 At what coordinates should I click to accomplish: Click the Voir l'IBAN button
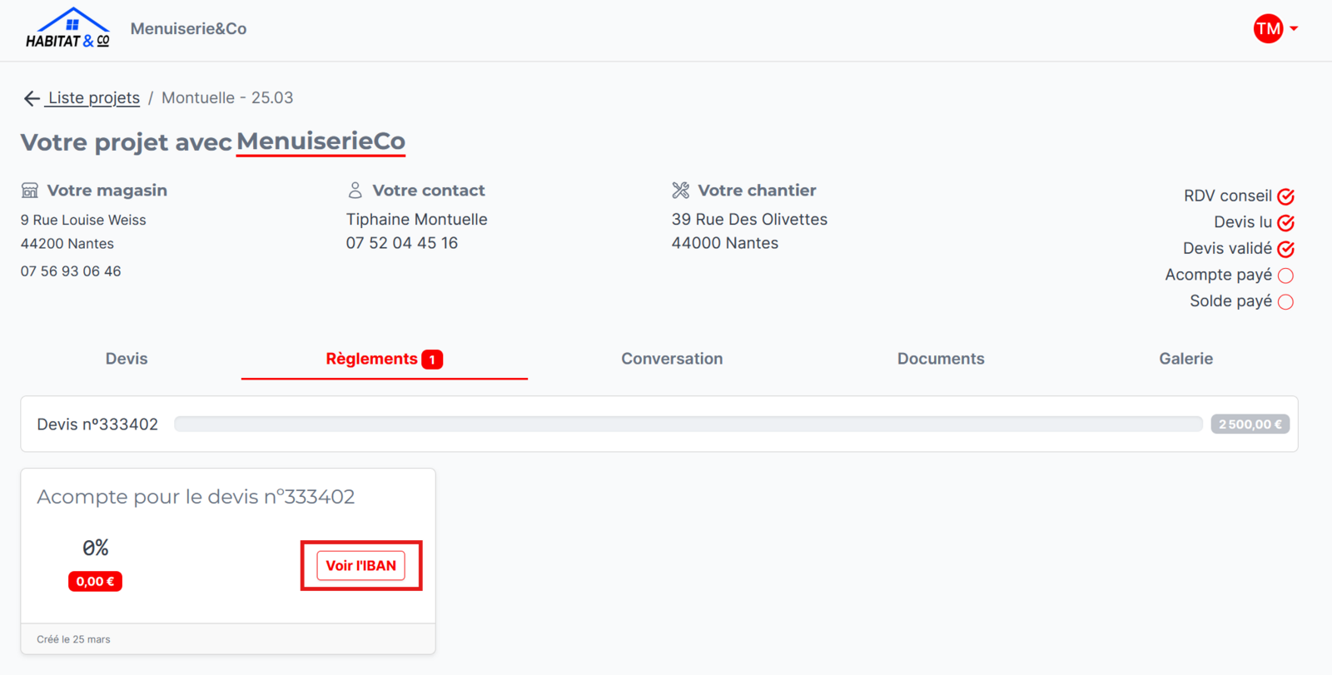[361, 566]
